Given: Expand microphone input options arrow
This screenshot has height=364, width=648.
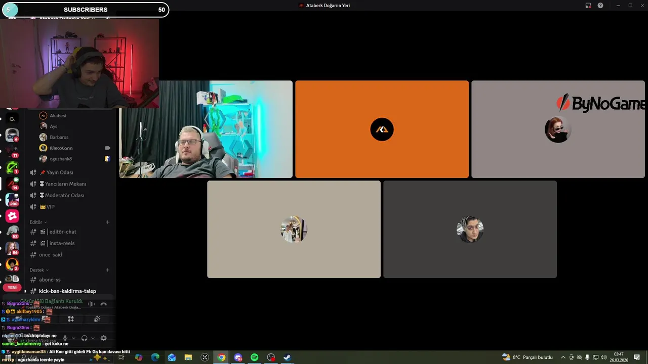Looking at the screenshot, I should [73, 338].
